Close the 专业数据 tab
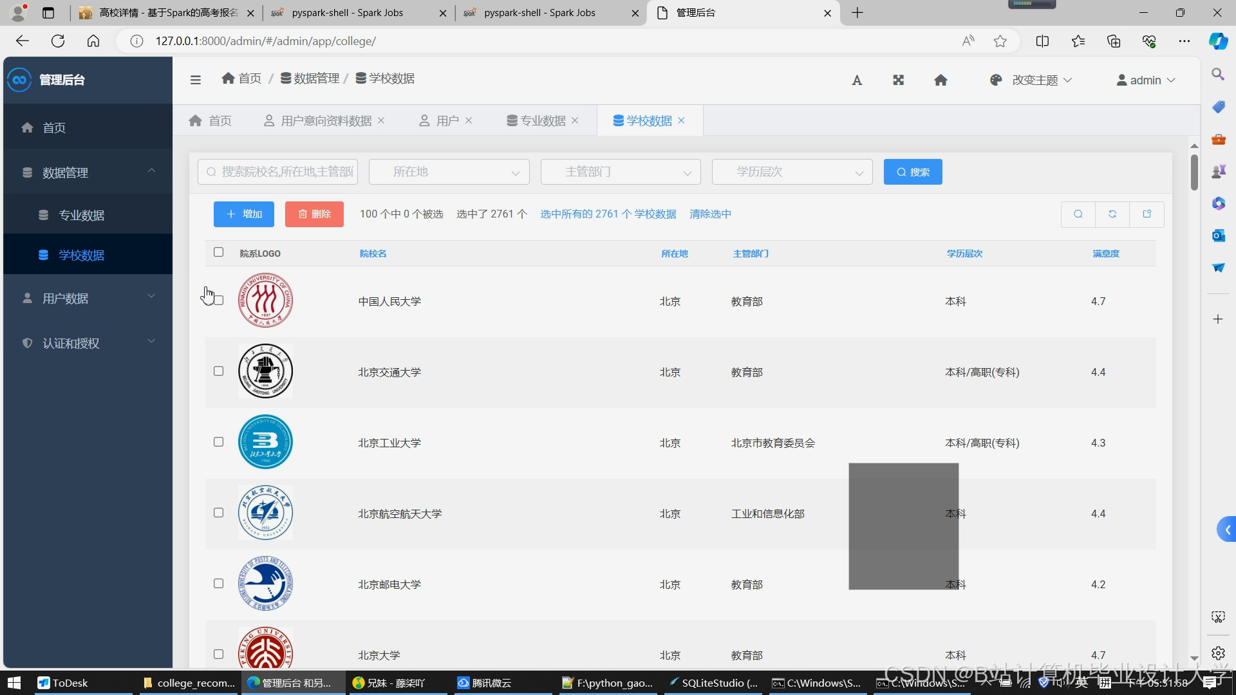1236x695 pixels. (575, 120)
